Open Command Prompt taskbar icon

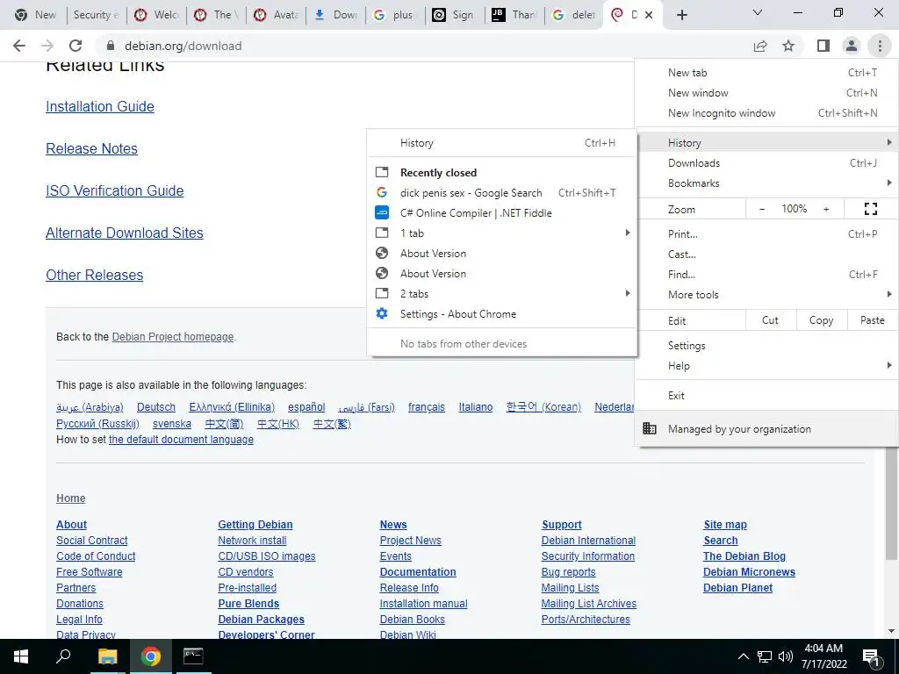pyautogui.click(x=193, y=656)
